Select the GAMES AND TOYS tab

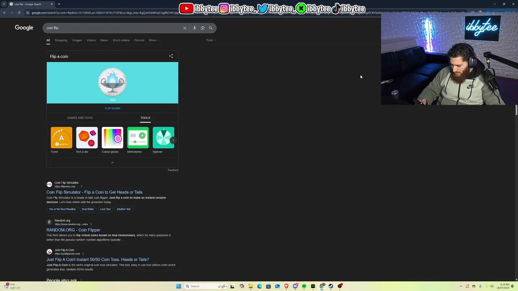[80, 118]
